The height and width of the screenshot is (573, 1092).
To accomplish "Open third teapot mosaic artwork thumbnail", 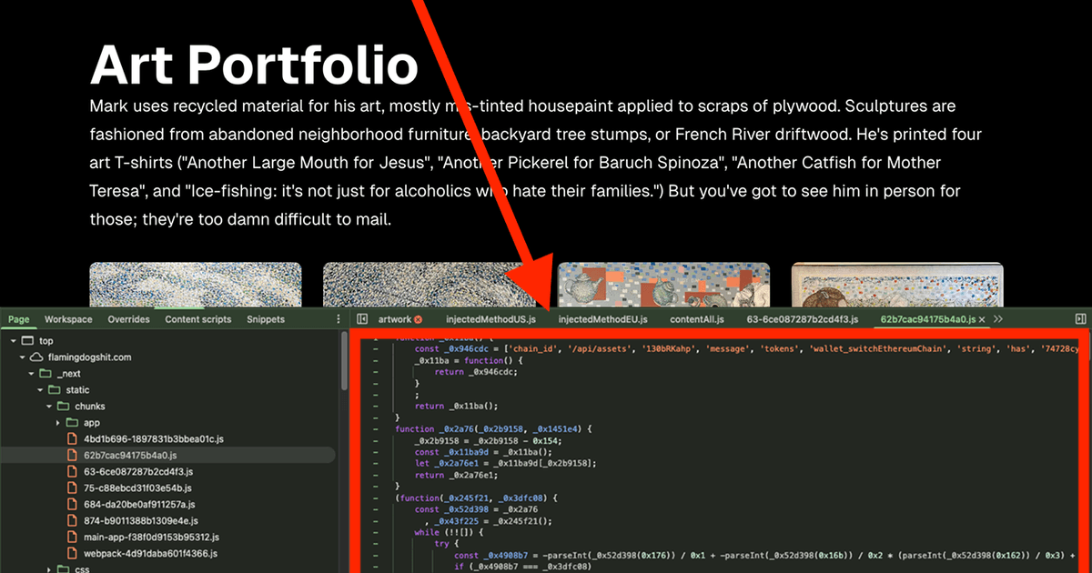I will click(x=663, y=285).
